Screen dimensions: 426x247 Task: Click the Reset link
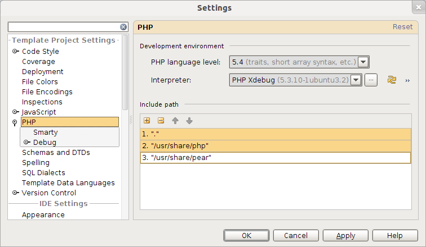(x=402, y=27)
